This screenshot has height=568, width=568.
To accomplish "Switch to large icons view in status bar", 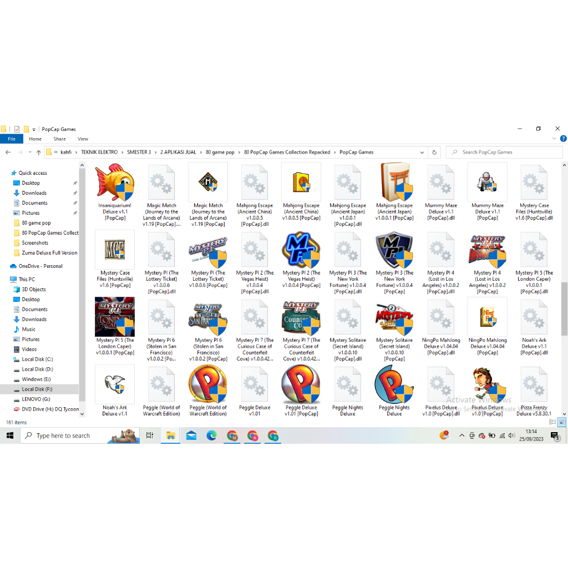I will [x=561, y=422].
